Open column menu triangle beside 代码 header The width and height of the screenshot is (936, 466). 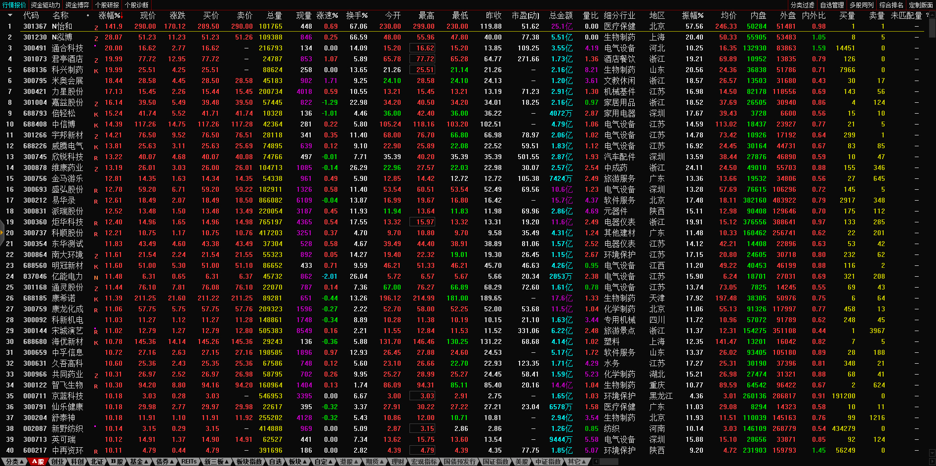[x=9, y=15]
